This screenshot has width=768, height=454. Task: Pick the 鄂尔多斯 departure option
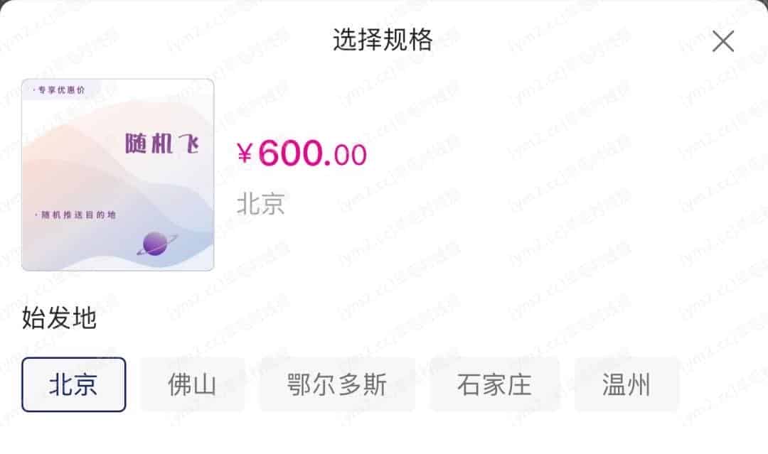tap(337, 384)
